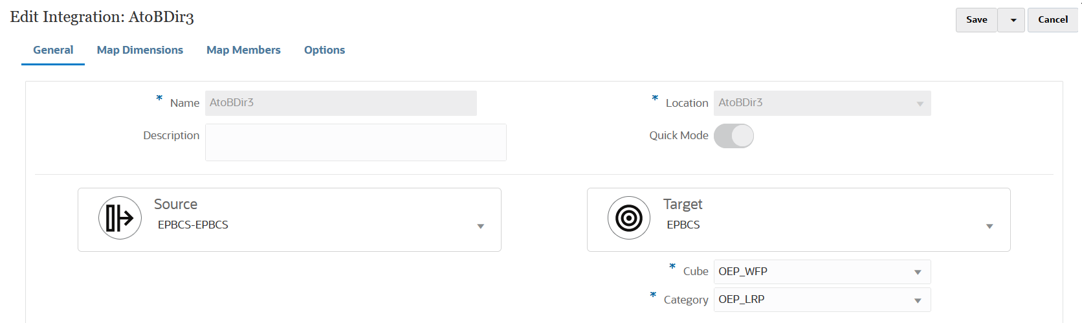Image resolution: width=1082 pixels, height=323 pixels.
Task: Expand the Source EPBCS-EPBCS dropdown
Action: (480, 226)
